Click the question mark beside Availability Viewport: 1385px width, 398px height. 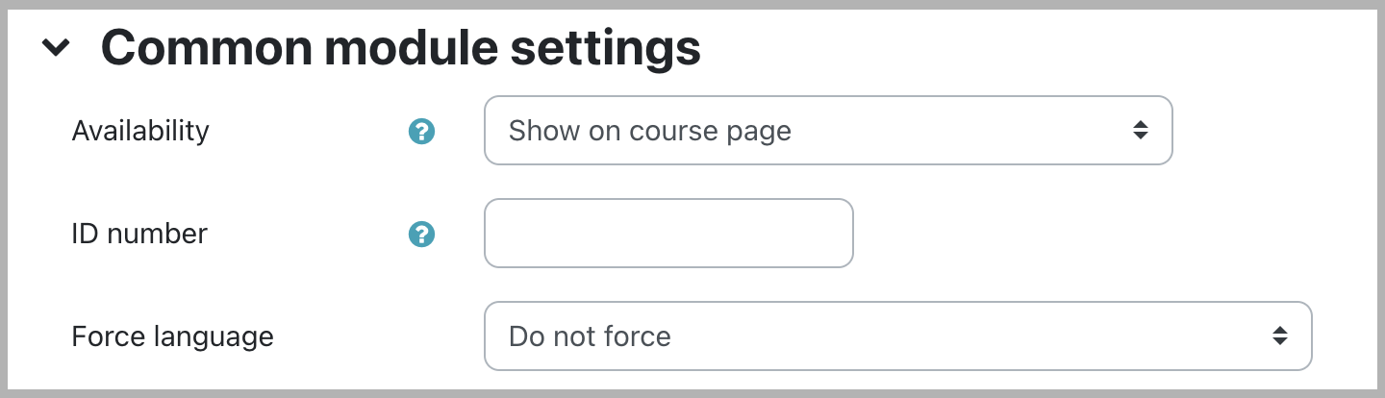click(x=421, y=131)
